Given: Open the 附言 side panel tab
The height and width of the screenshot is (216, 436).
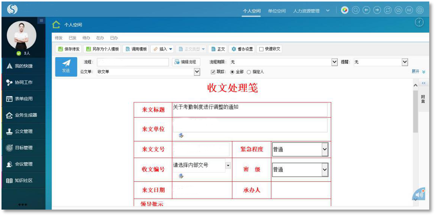Looking at the screenshot, I should (x=423, y=99).
